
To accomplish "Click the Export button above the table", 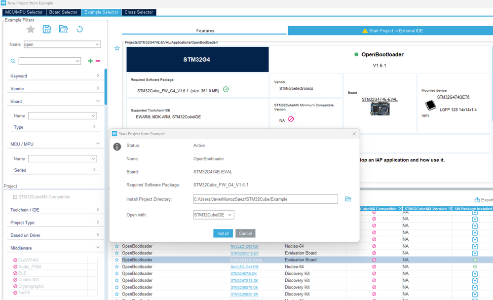I will click(x=484, y=200).
